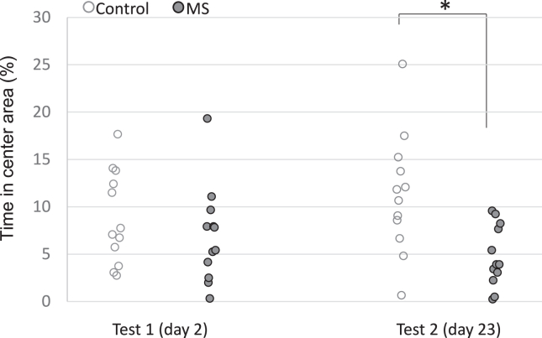The height and width of the screenshot is (338, 542).
Task: Click the 25 tick label on y-axis
Action: click(42, 65)
